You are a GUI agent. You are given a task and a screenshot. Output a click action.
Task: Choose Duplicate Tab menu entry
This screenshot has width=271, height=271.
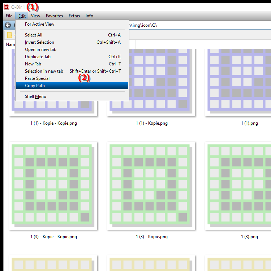(x=72, y=57)
